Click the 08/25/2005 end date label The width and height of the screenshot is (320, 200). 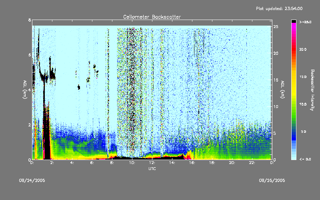pyautogui.click(x=272, y=180)
